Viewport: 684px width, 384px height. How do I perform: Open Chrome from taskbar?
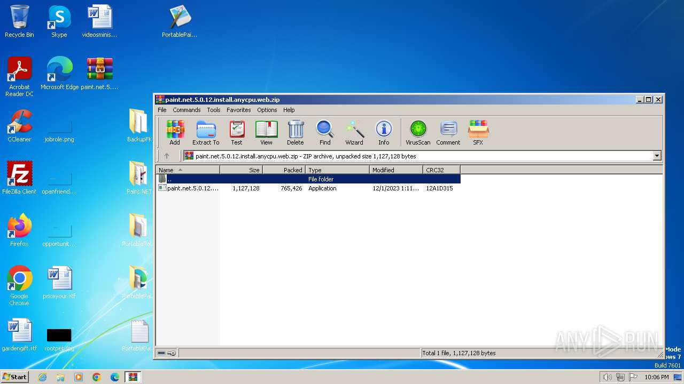(x=97, y=377)
